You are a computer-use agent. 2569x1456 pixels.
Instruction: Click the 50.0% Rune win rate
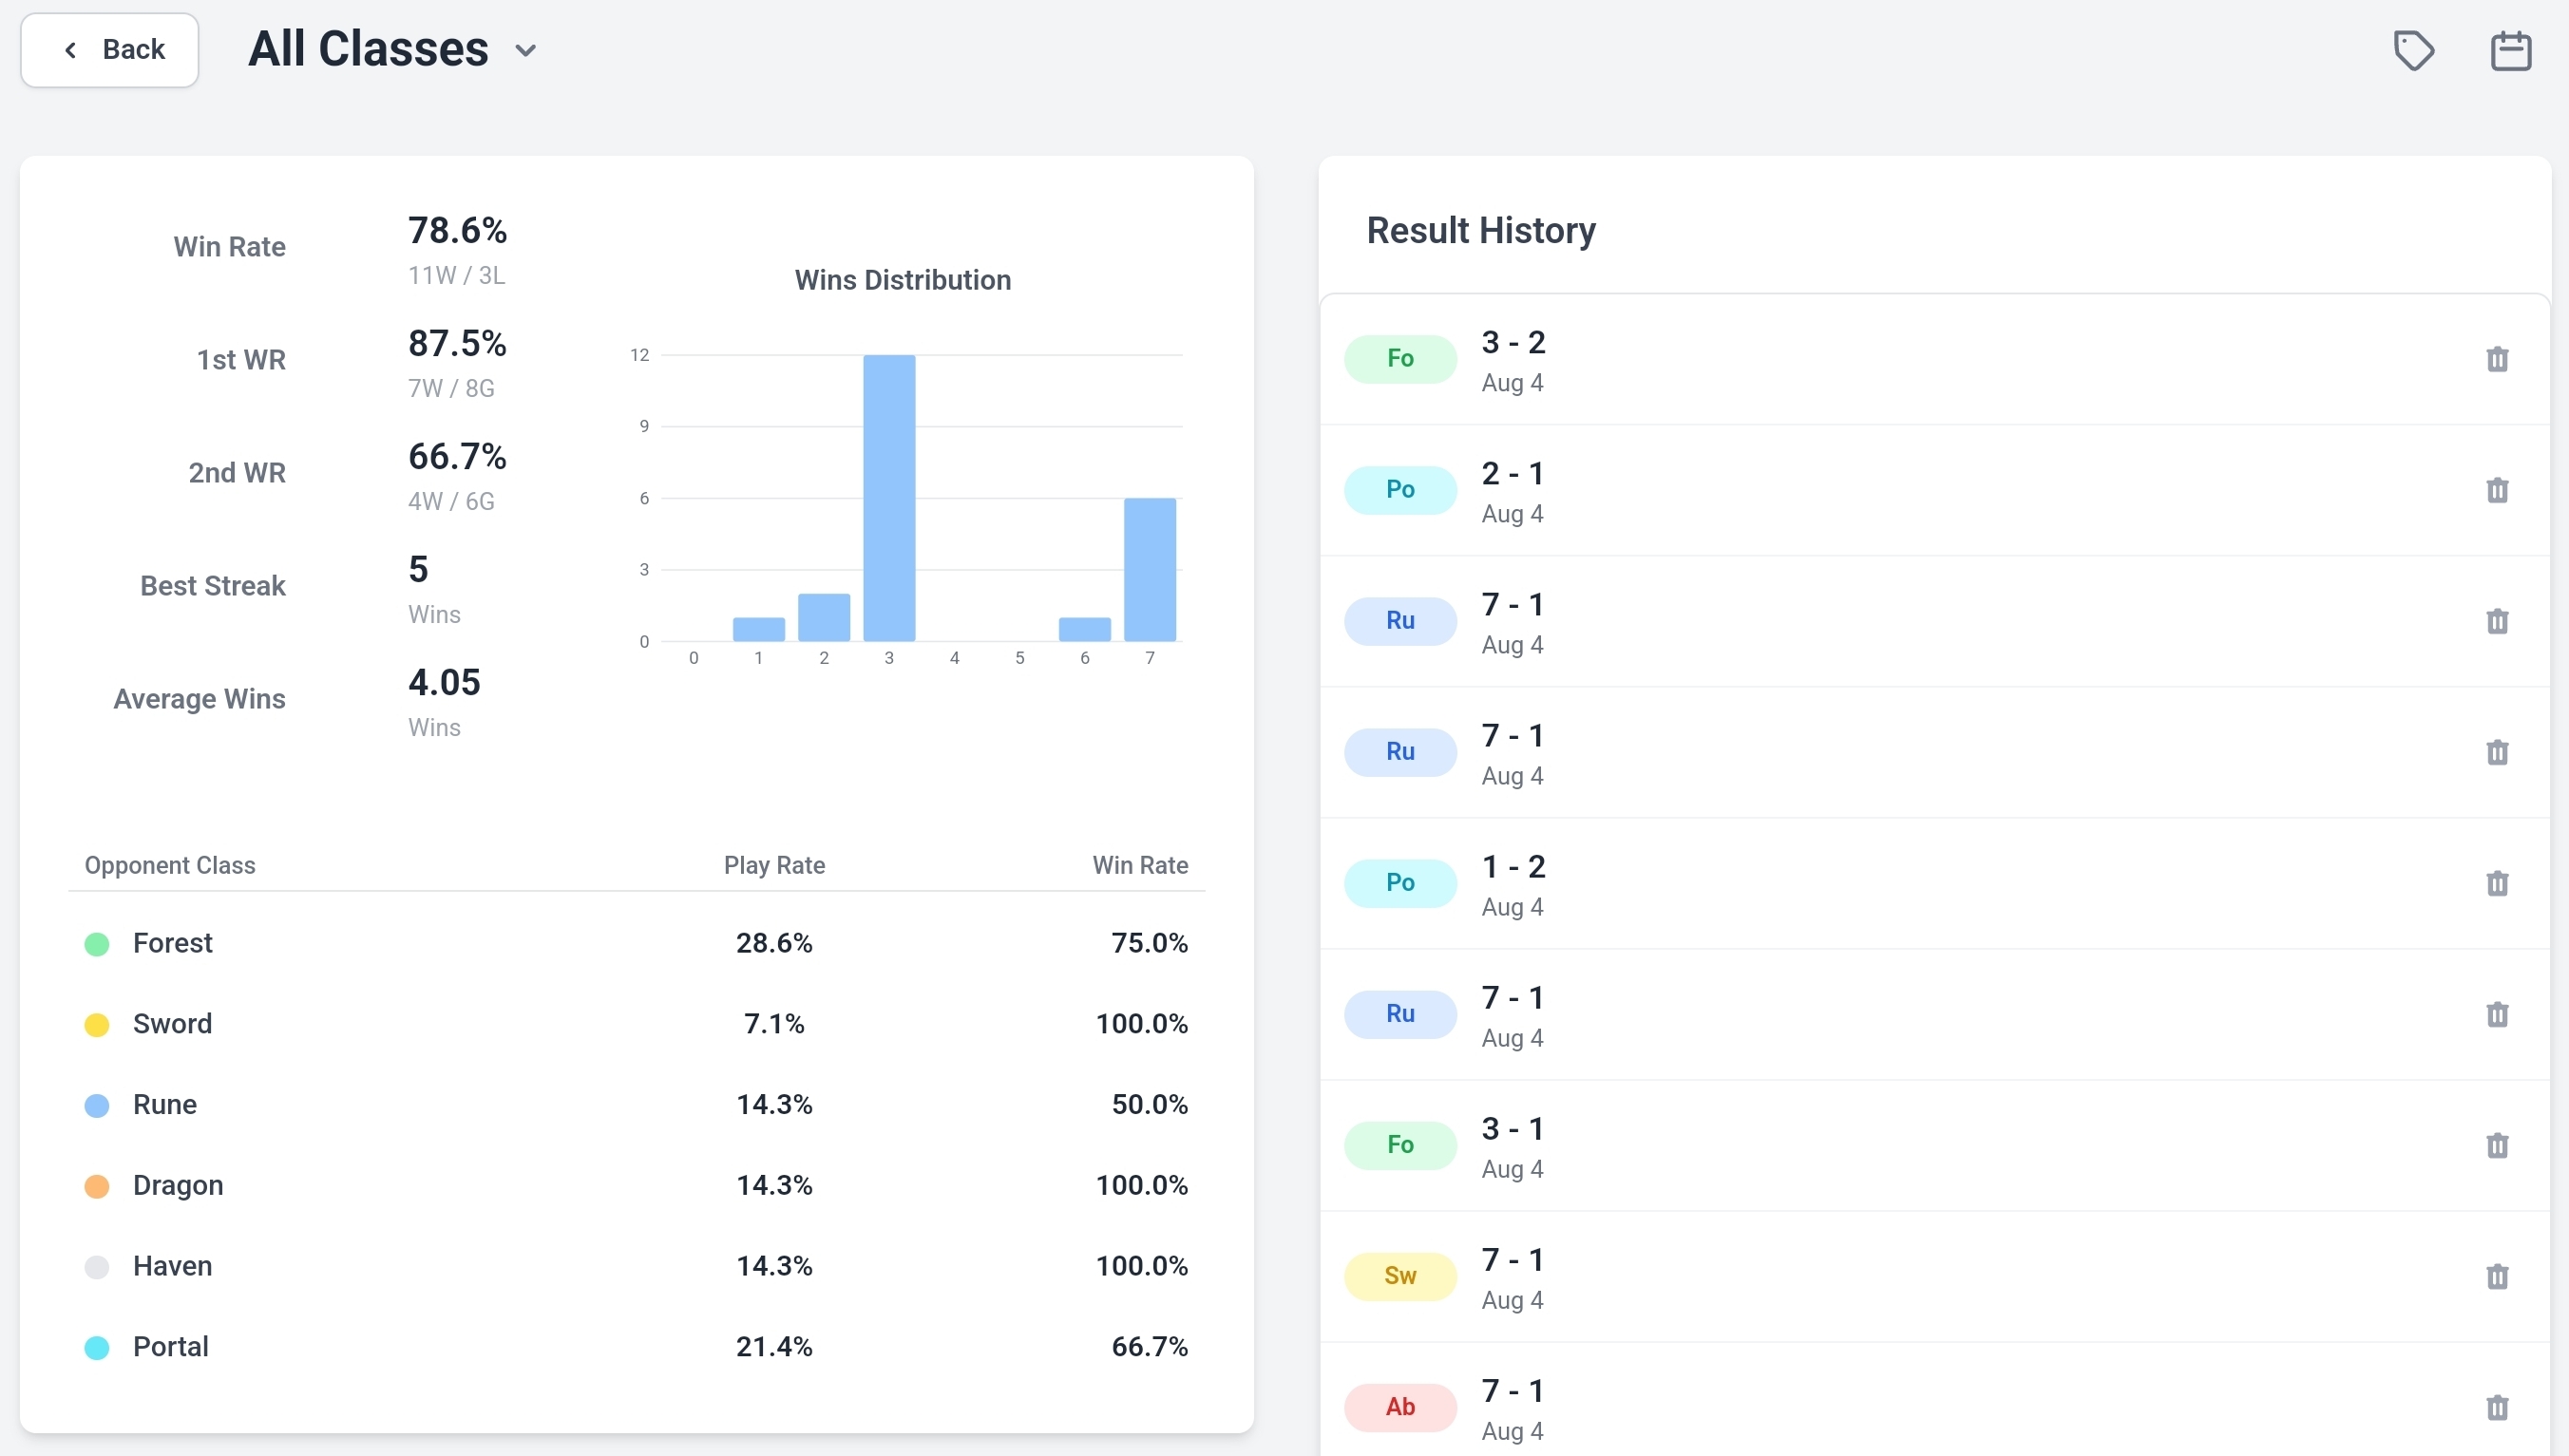[1150, 1105]
